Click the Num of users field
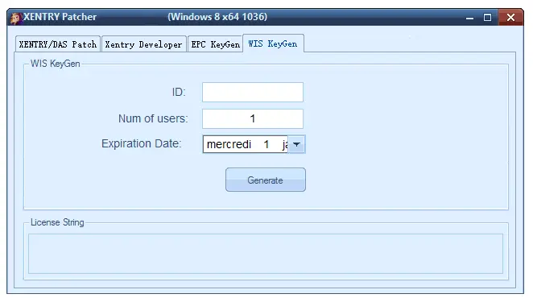This screenshot has height=298, width=533. tap(253, 118)
